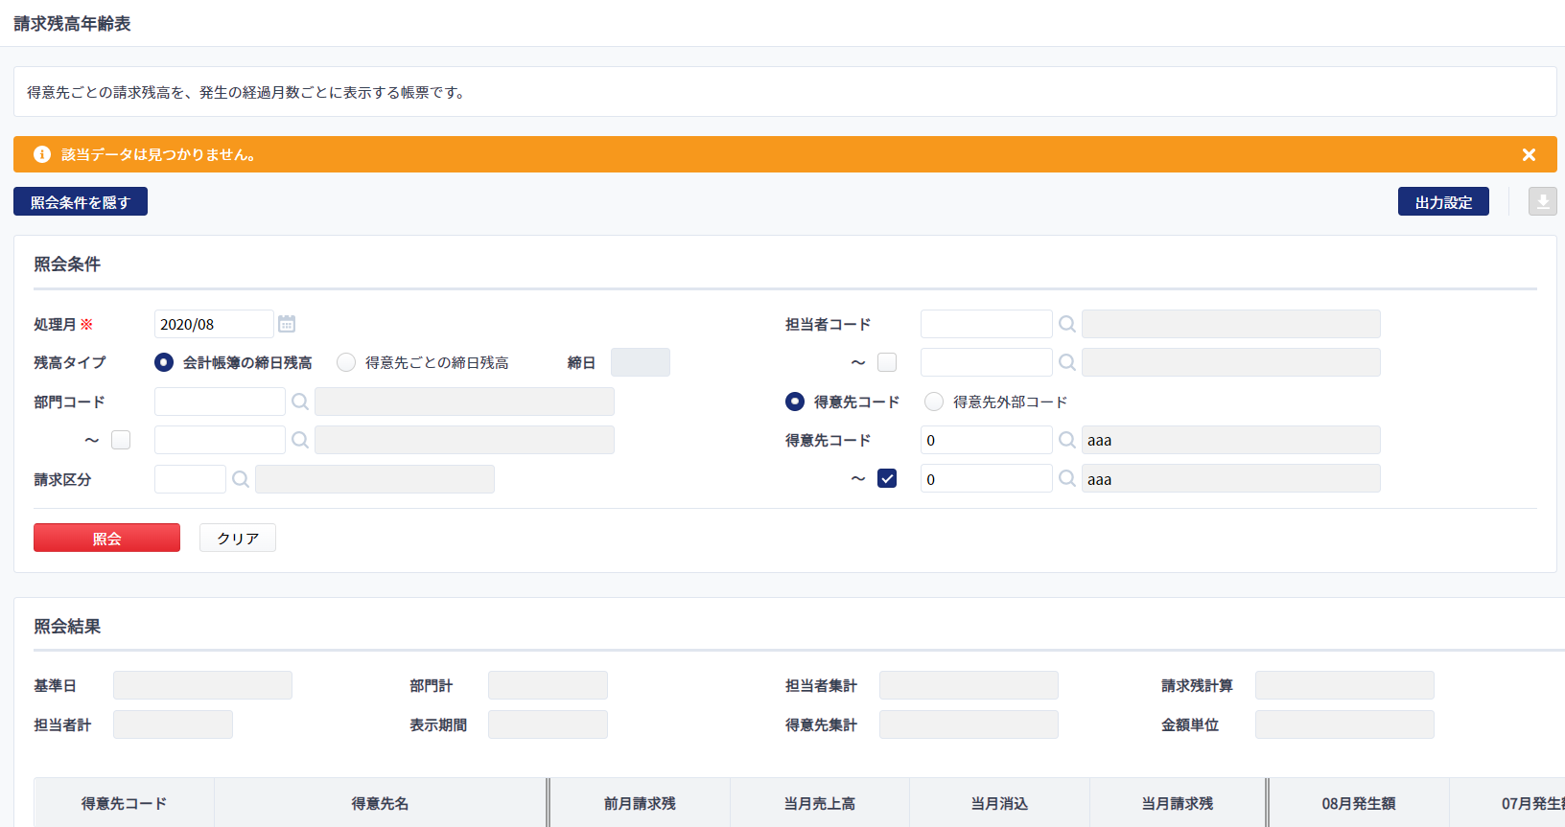Screen dimensions: 1565x827
Task: Select the 得意先外部コード radio button
Action: (934, 402)
